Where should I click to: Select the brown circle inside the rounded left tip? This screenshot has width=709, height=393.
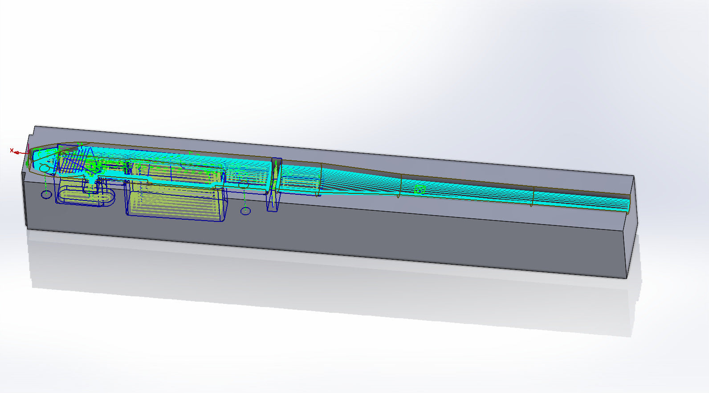click(44, 168)
